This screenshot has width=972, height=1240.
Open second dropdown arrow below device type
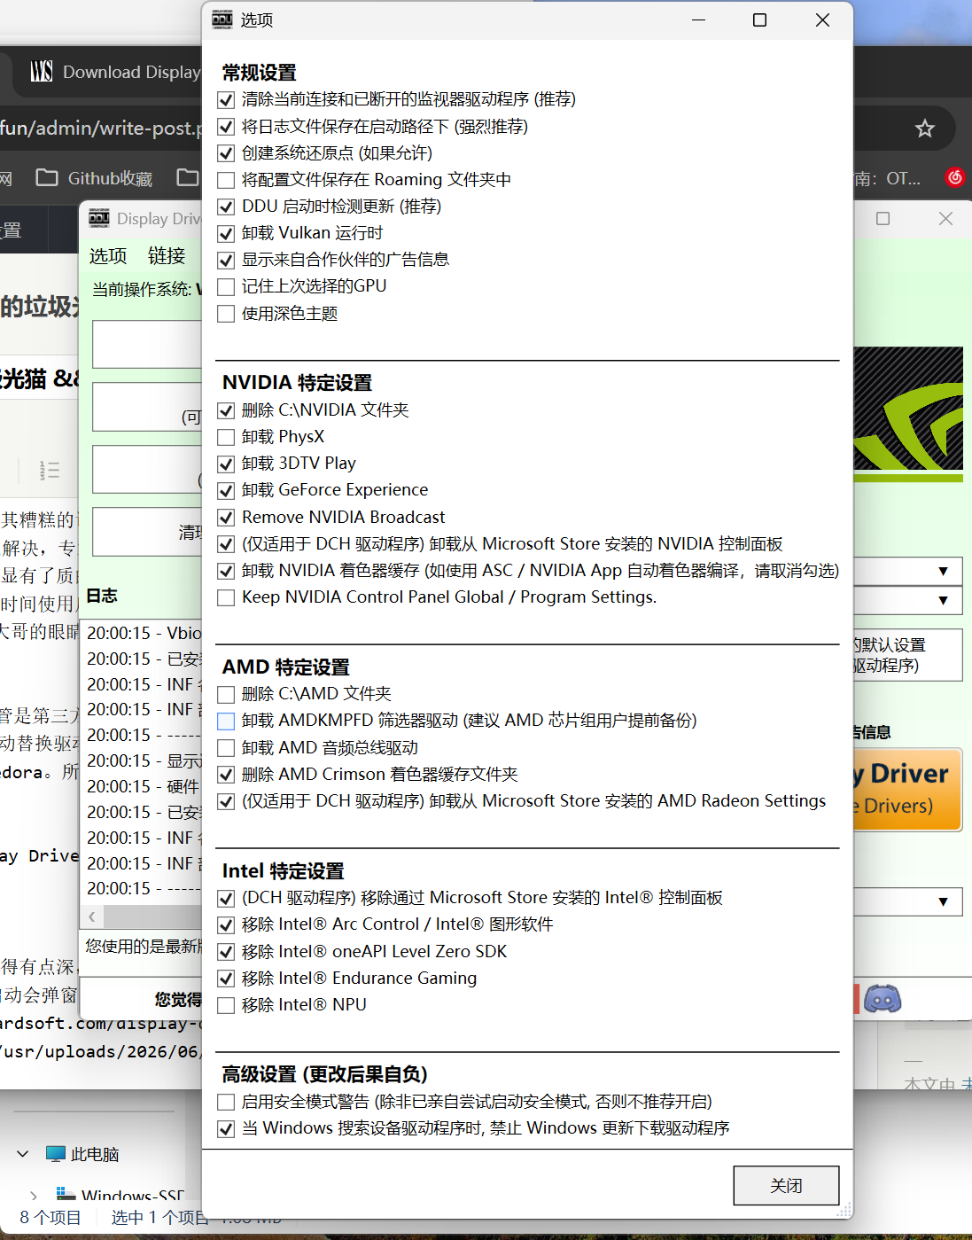(x=943, y=600)
